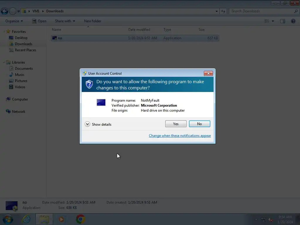The image size is (300, 225).
Task: Click the muted volume tray icon
Action: (270, 220)
